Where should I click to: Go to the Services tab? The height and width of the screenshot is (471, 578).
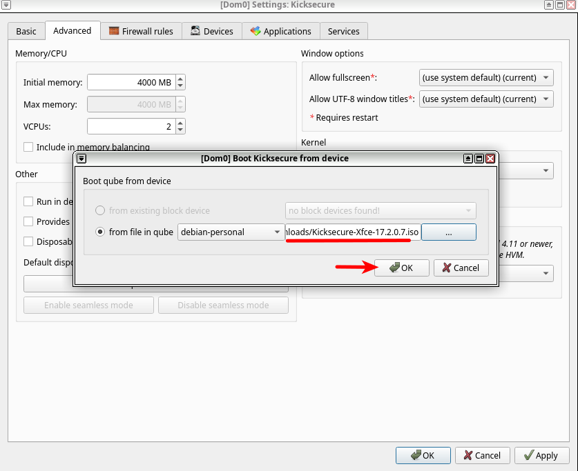(343, 31)
